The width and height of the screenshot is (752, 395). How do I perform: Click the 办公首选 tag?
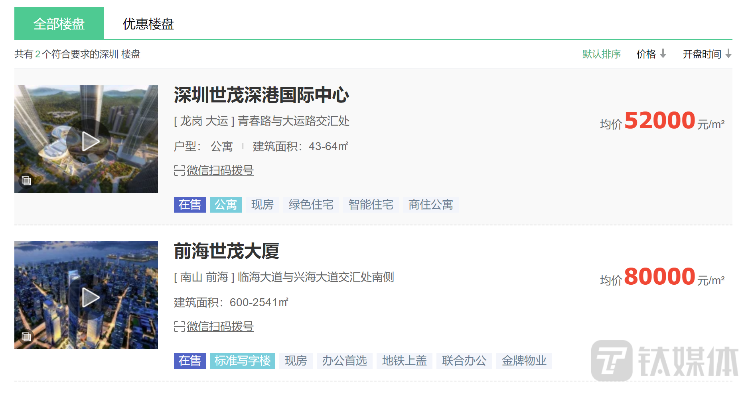point(345,361)
